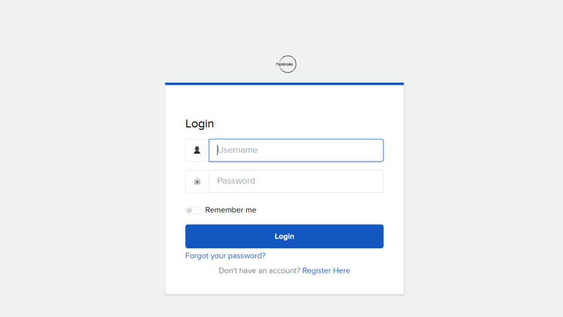Viewport: 563px width, 317px height.
Task: Click the Pembroke logo above the form
Action: (287, 64)
